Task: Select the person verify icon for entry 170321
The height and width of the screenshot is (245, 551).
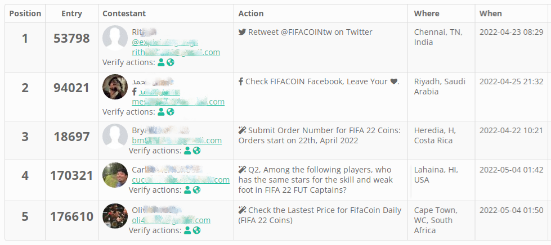Action: (x=187, y=190)
